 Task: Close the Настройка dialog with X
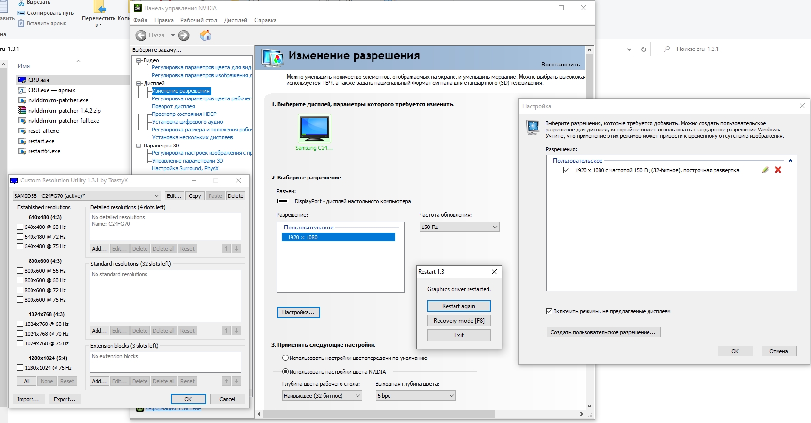point(802,106)
